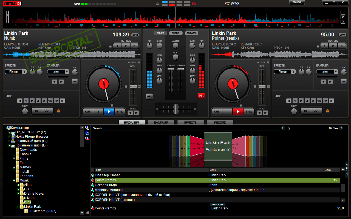Click left deck CUE button
The width and height of the screenshot is (351, 219).
tap(88, 111)
